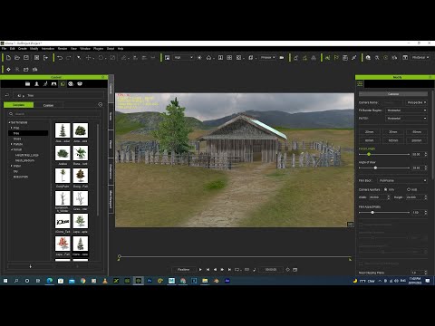The image size is (435, 326).
Task: Open the Plugins menu
Action: pos(98,49)
